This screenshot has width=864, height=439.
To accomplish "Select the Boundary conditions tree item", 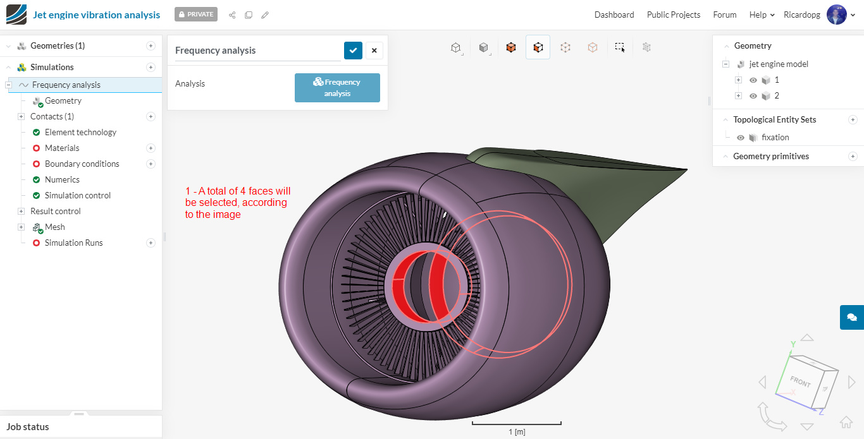I will coord(82,164).
